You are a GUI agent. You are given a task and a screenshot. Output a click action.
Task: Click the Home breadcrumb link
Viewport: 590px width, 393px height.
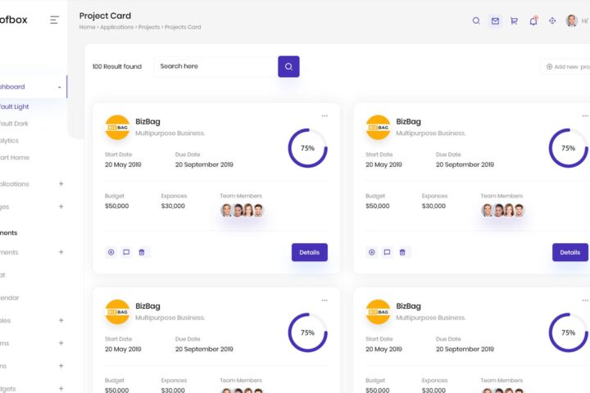87,27
